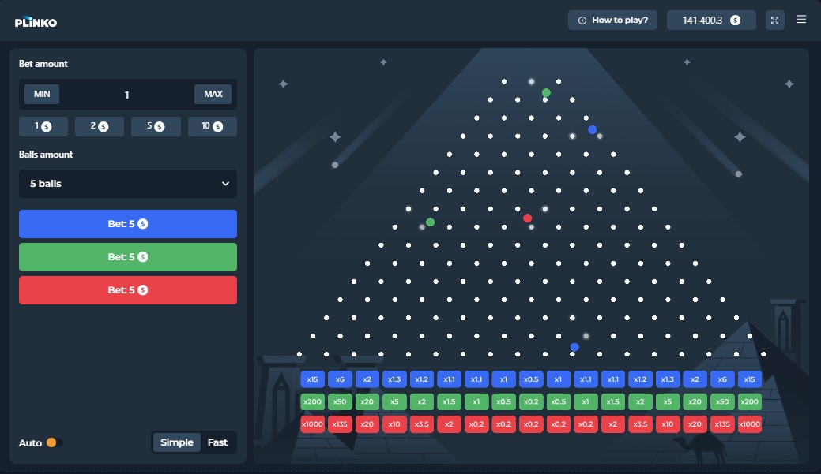The image size is (821, 474).
Task: Place the green Bet: 5
Action: (127, 257)
